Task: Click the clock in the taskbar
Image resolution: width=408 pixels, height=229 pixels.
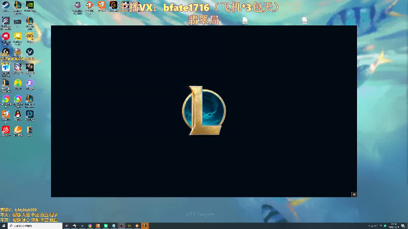Action: 393,226
